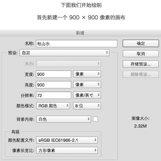Open the 颜色模式 dropdown showing RGB 颜色
This screenshot has height=161, width=161.
coord(53,106)
